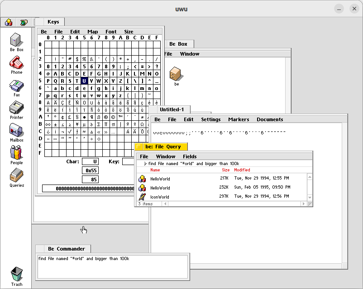Viewport: 363px width, 289px height.
Task: Open the Font menu in Keys window
Action: point(111,32)
